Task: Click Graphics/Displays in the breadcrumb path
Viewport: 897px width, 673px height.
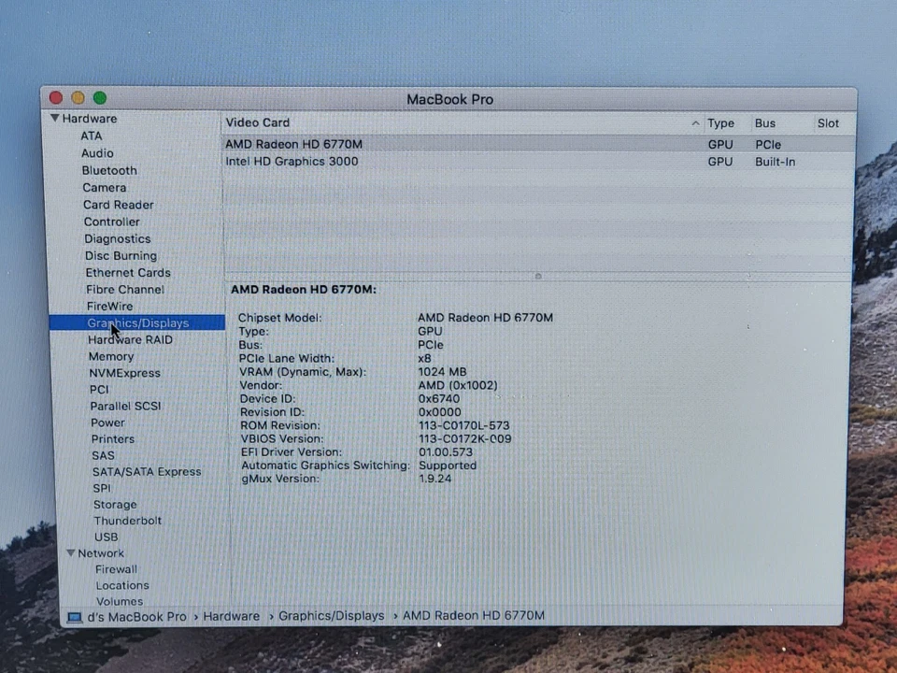Action: 331,616
